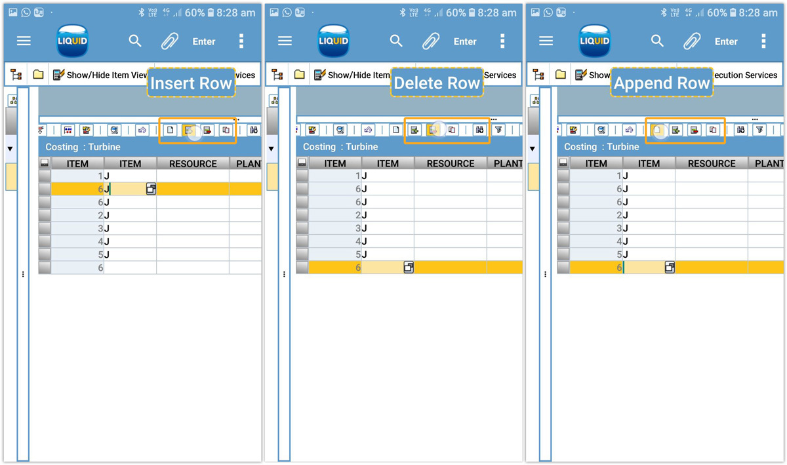This screenshot has height=465, width=787.
Task: Toggle row selector for item 2 in middle screen
Action: [302, 215]
